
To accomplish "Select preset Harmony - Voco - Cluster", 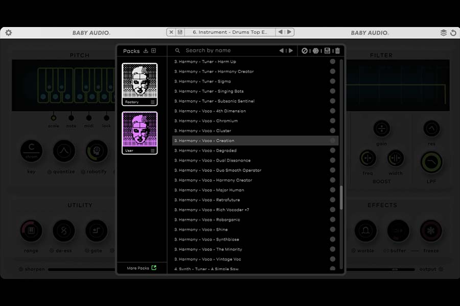I will pyautogui.click(x=255, y=131).
